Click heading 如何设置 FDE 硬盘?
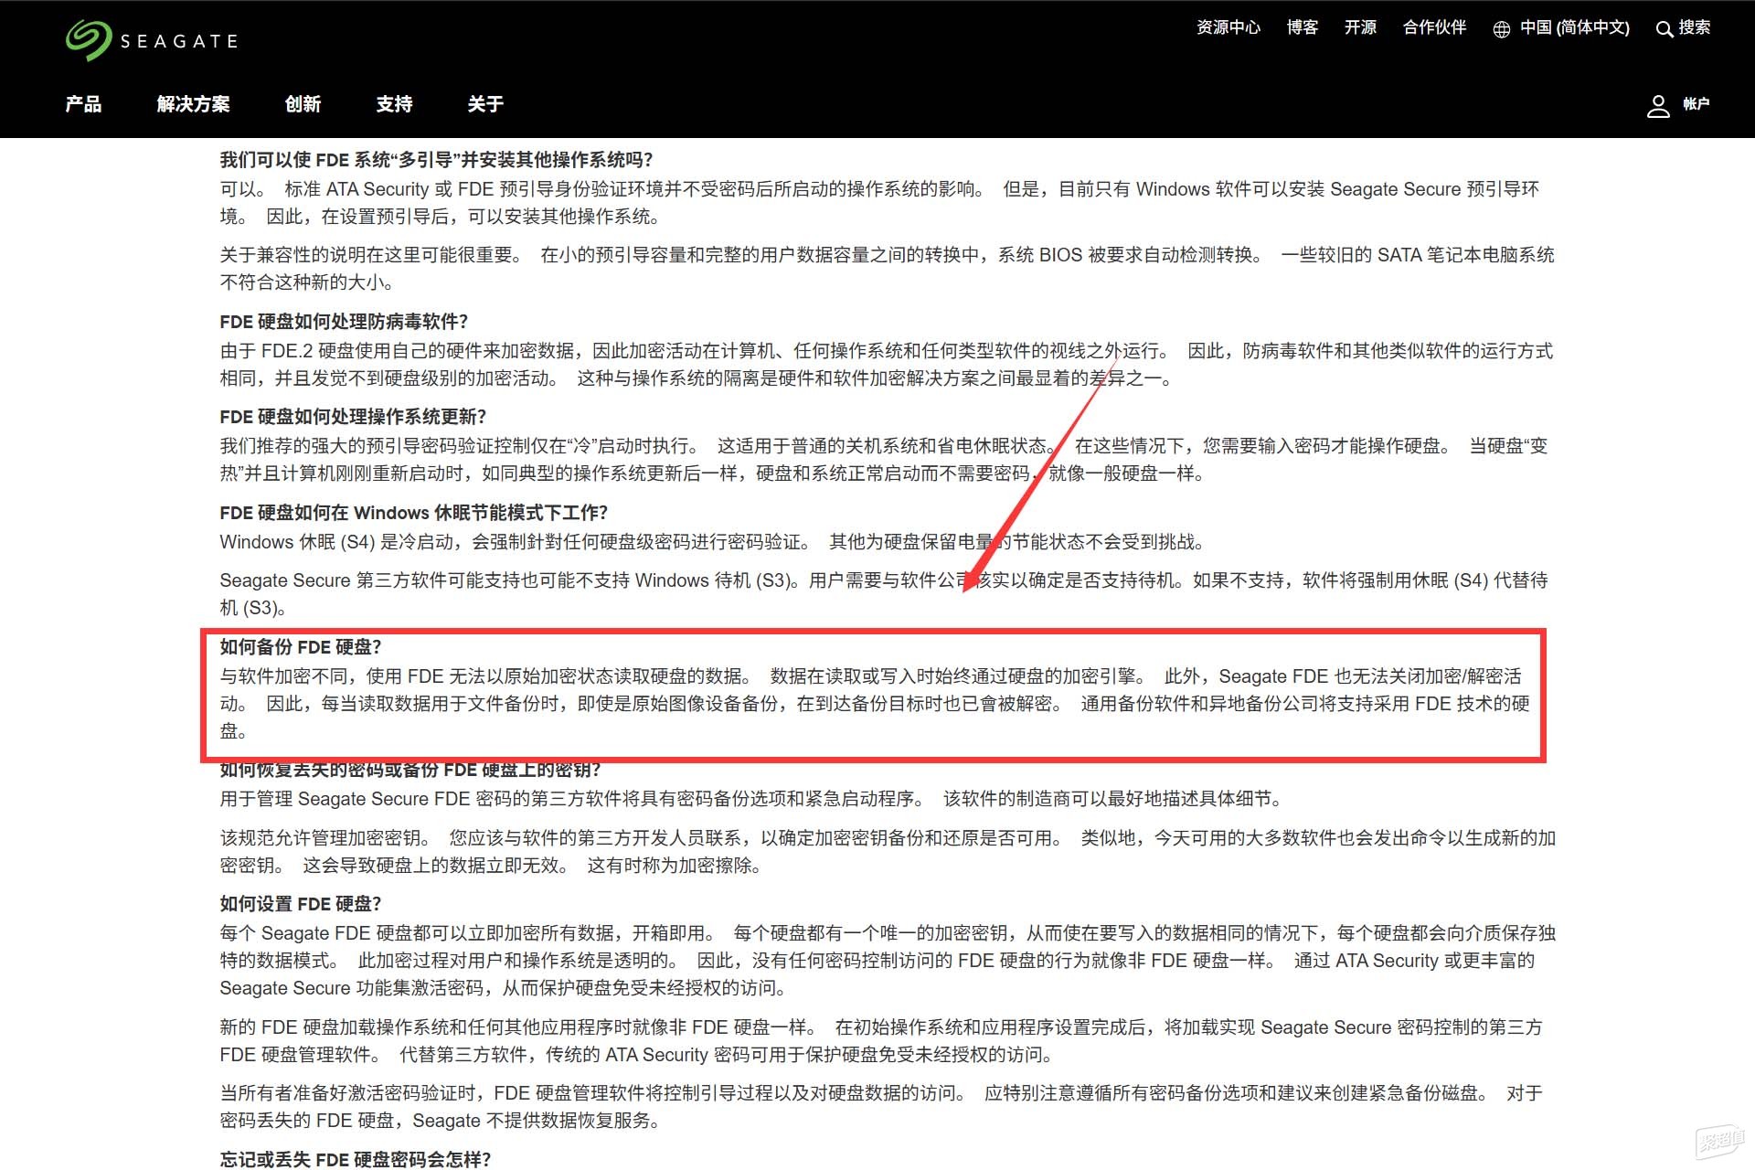 (301, 904)
